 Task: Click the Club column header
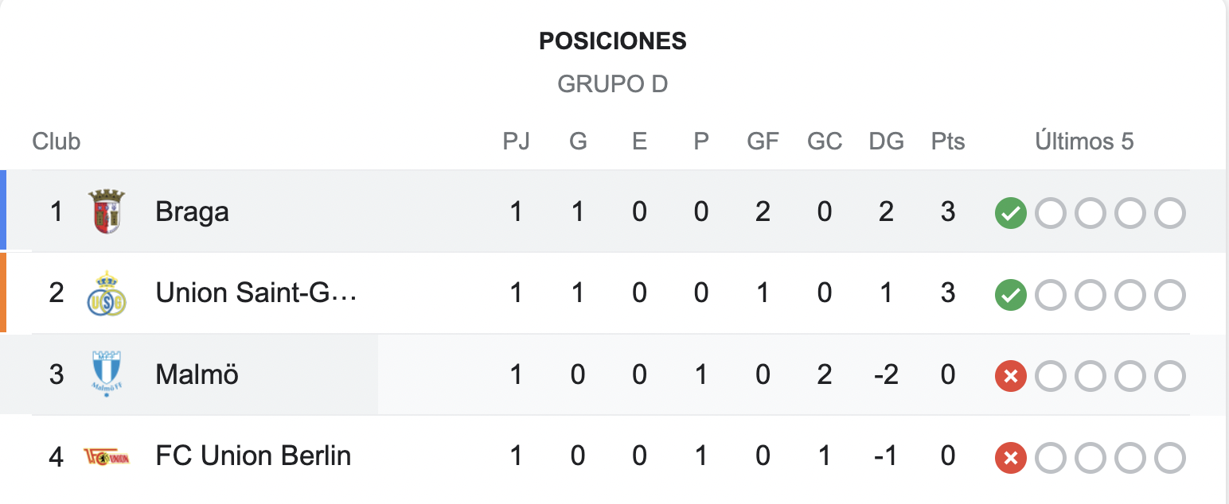57,142
